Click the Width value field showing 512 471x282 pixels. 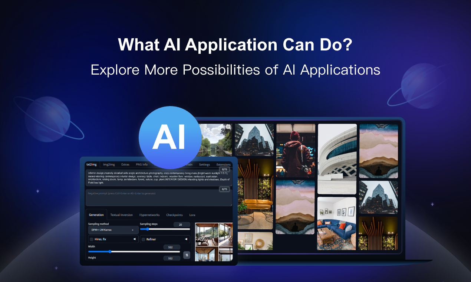click(x=172, y=247)
